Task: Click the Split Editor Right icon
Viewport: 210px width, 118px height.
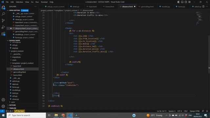Action: click(x=203, y=7)
